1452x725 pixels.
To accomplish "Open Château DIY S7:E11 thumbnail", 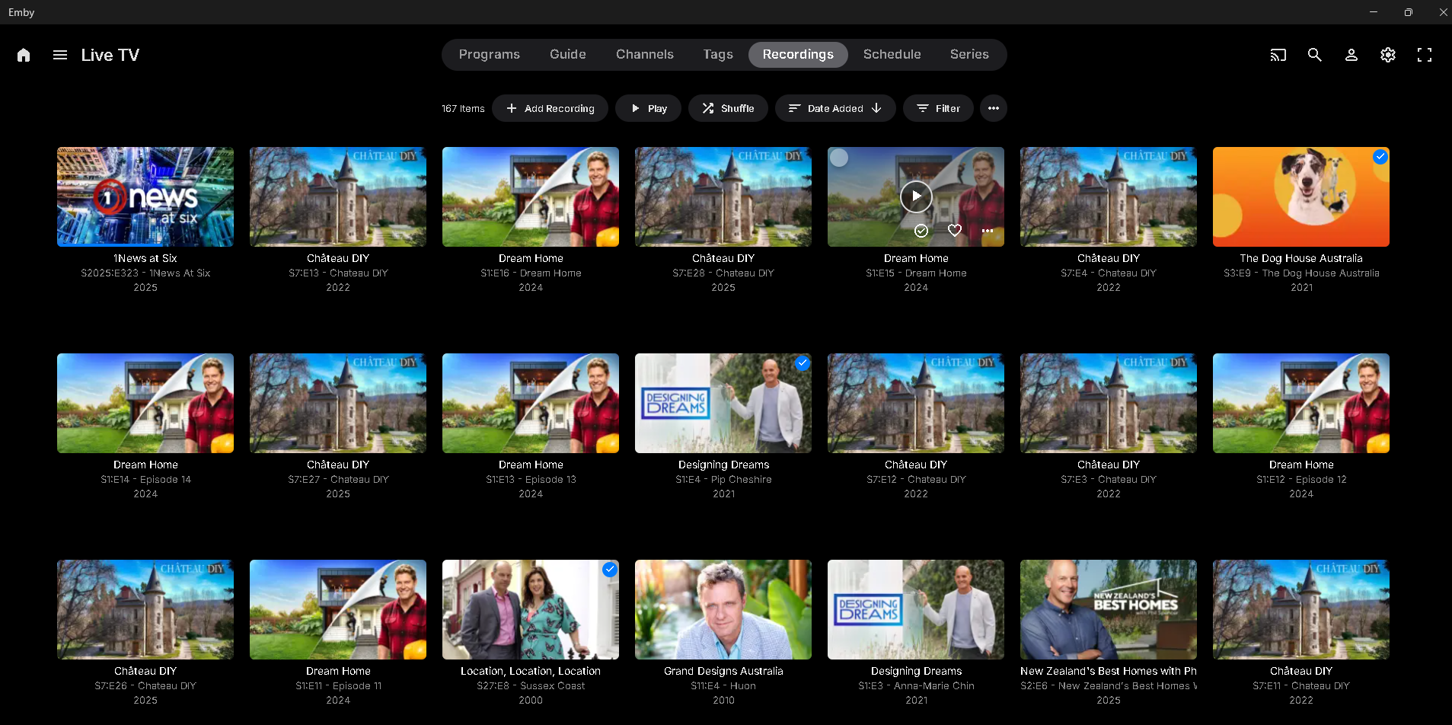I will (1301, 609).
